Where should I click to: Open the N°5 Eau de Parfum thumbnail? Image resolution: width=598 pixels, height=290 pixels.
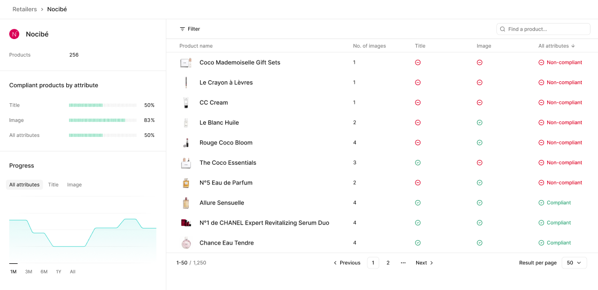[x=186, y=183]
